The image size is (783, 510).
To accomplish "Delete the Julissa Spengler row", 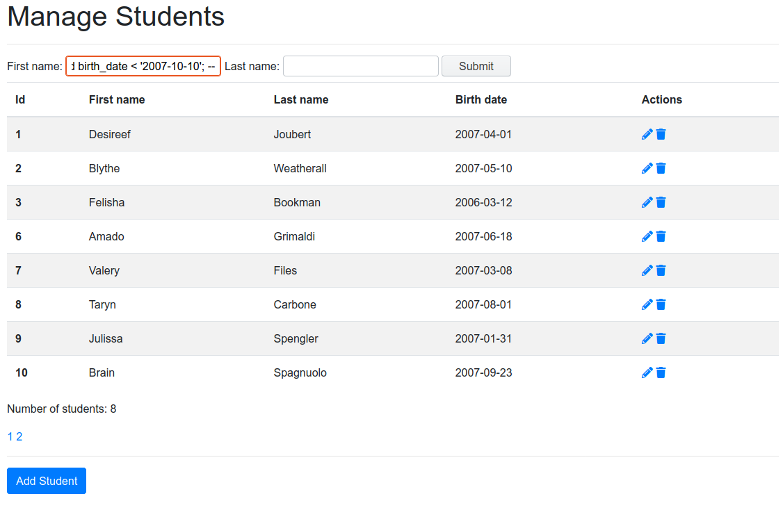I will click(x=661, y=338).
